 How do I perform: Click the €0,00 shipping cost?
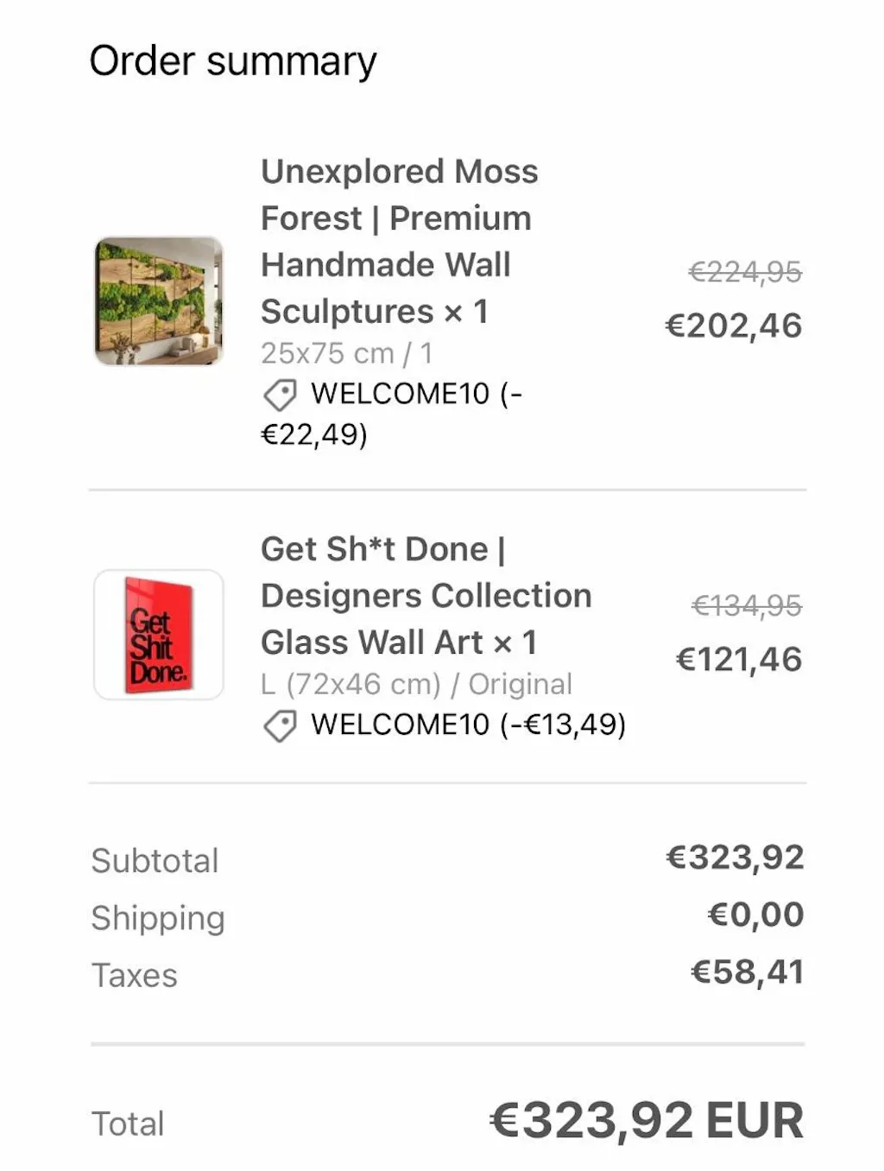click(x=756, y=915)
